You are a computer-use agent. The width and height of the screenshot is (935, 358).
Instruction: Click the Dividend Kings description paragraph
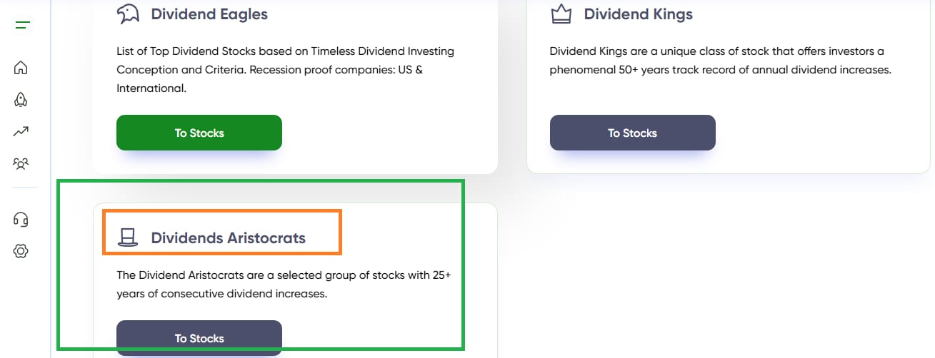721,61
